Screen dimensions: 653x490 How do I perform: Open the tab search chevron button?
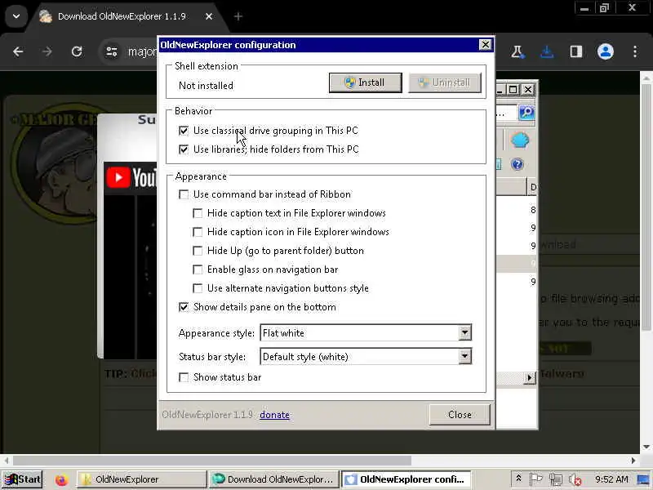(16, 16)
